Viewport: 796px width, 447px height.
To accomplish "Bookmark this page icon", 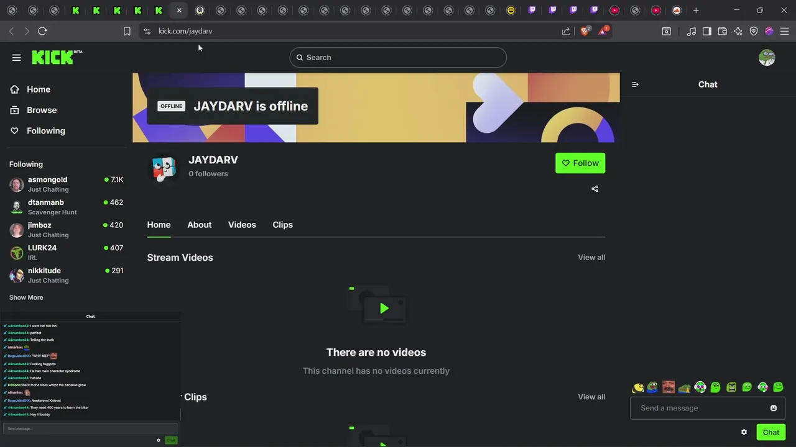I will click(127, 31).
